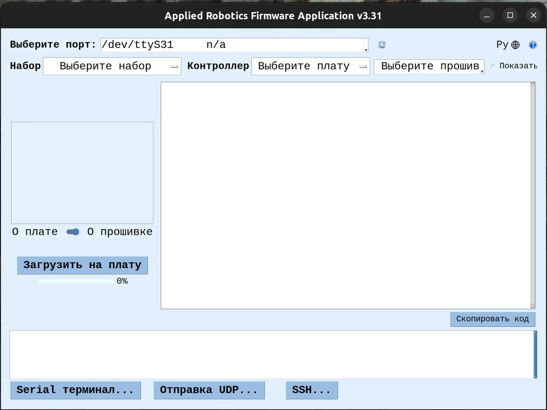Click the Контроллер label

218,66
